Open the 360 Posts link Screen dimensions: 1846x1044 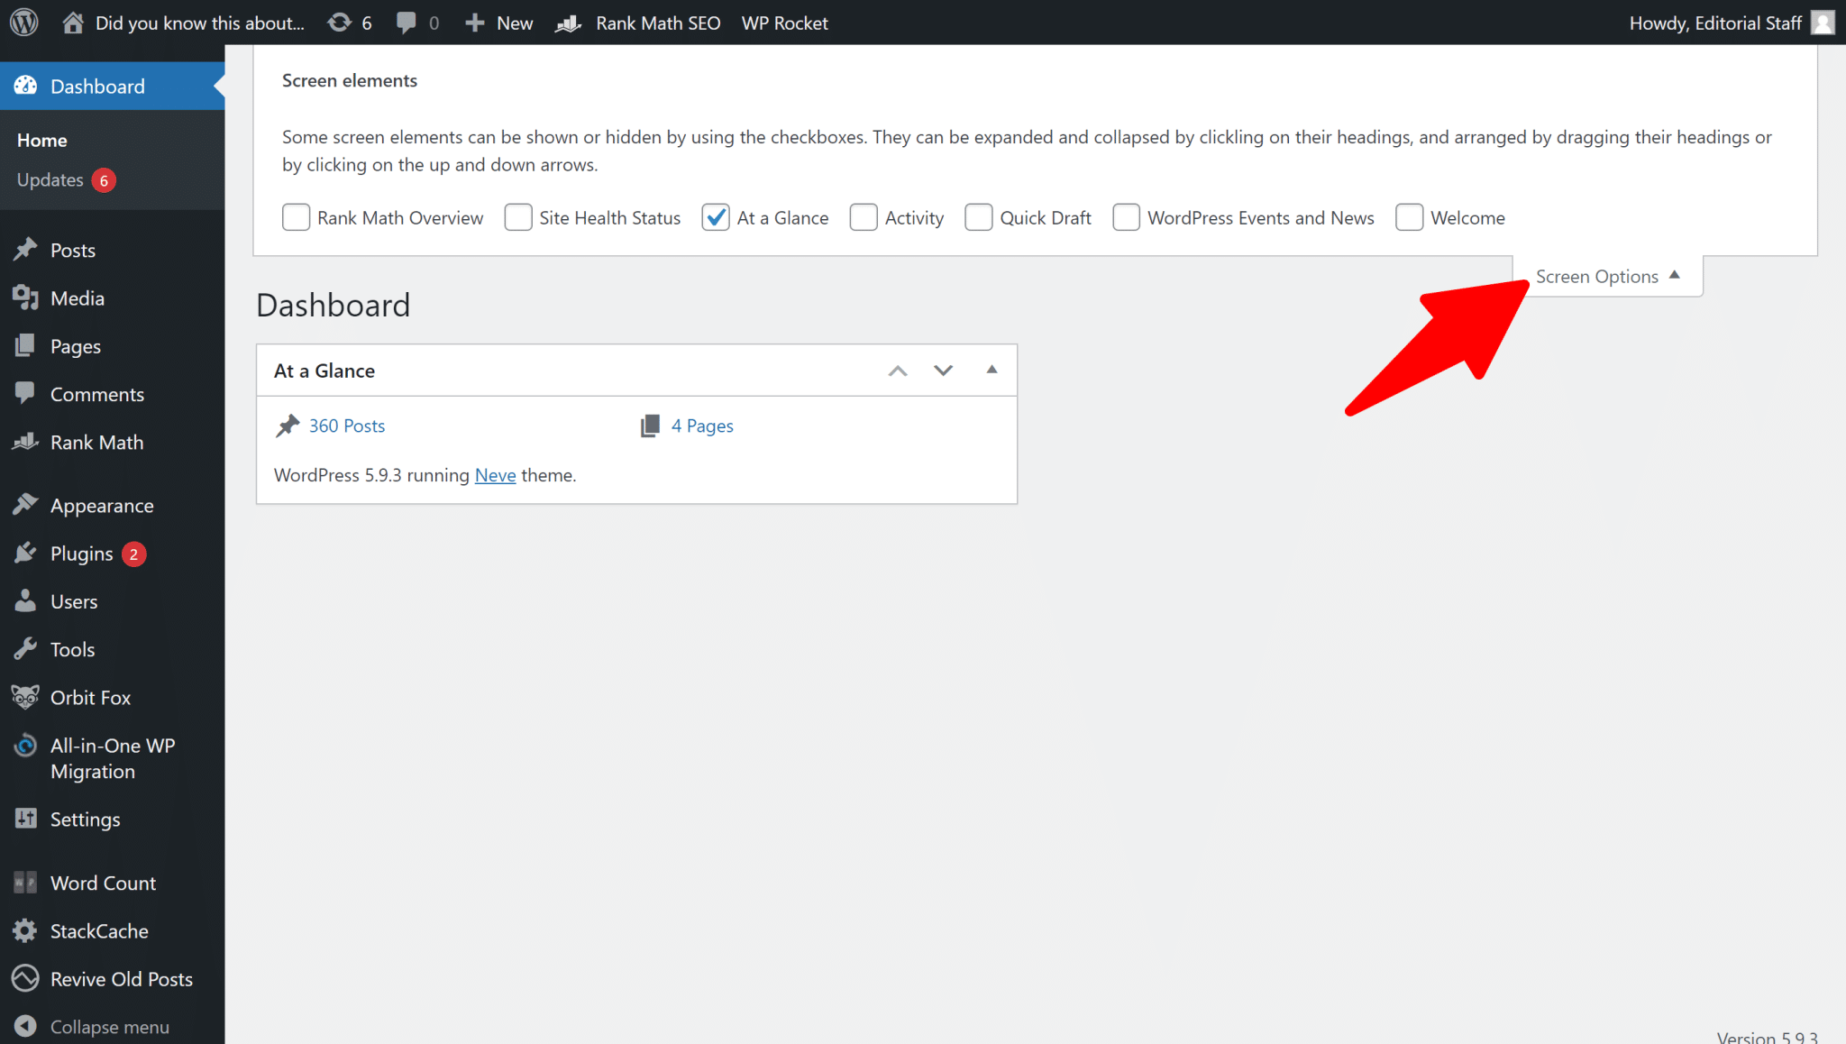pyautogui.click(x=347, y=426)
